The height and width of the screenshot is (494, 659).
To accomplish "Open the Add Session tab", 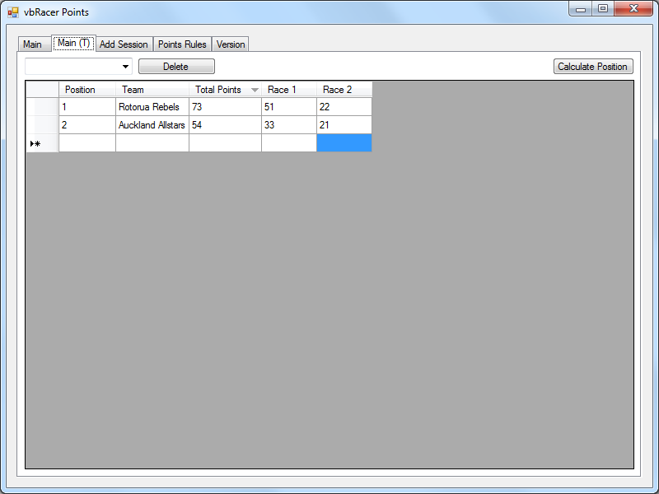I will [x=124, y=44].
